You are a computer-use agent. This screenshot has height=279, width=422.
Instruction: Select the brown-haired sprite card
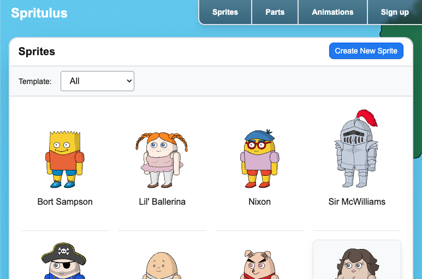356,261
